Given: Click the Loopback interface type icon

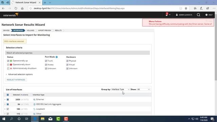Looking at the screenshot, I should click(x=34, y=109).
